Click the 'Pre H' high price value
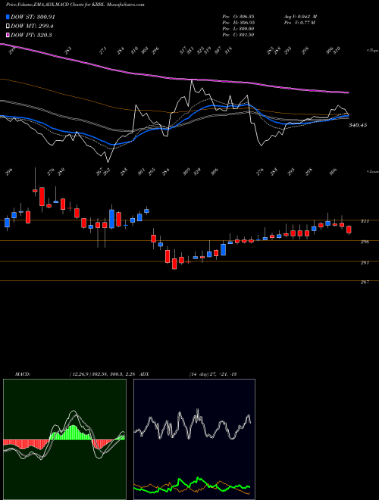This screenshot has height=500, width=379. (246, 23)
